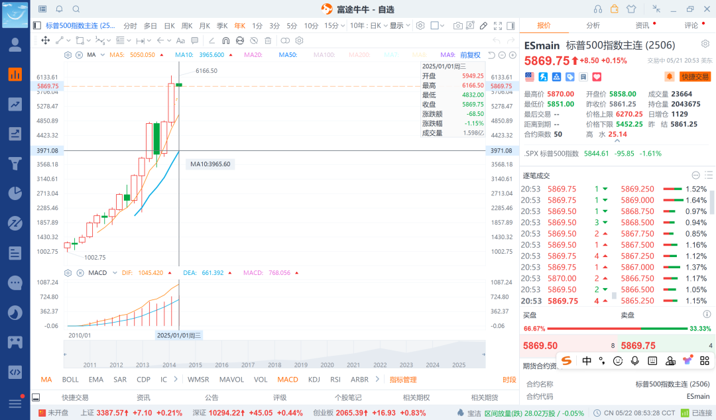Open 指标管理 indicator management

(x=403, y=380)
